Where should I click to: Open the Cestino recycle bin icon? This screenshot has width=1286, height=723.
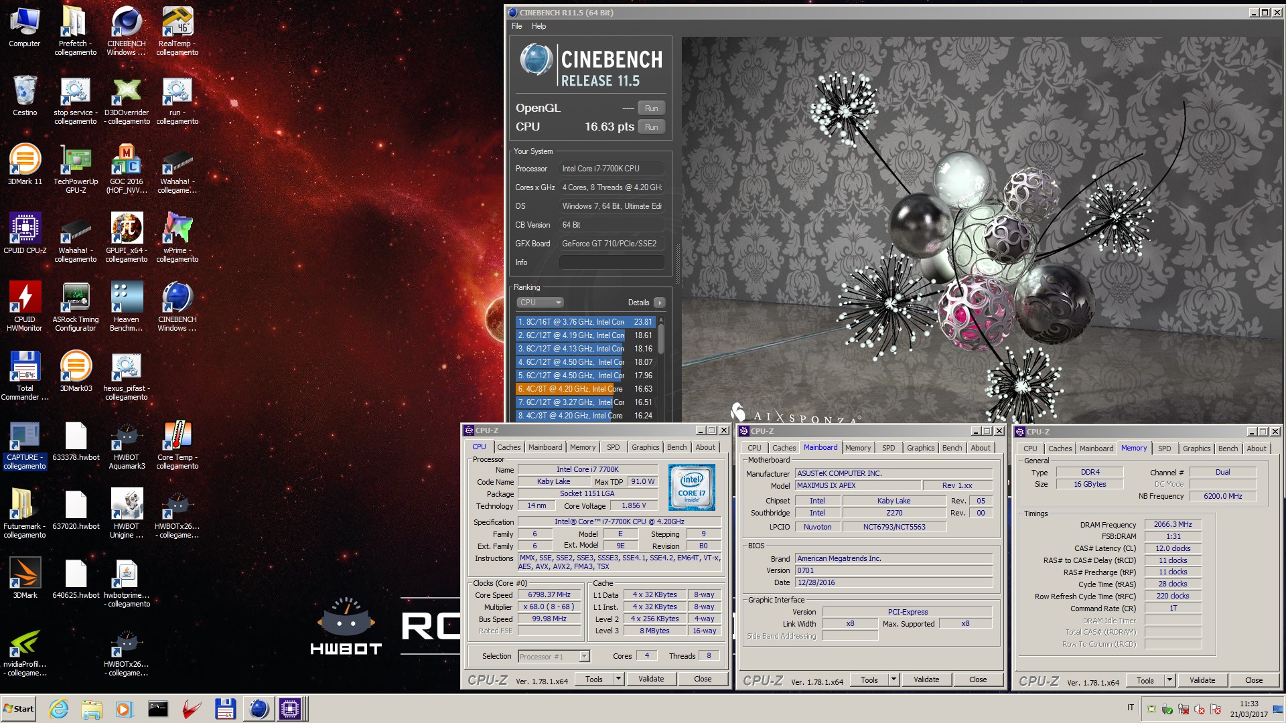point(25,97)
